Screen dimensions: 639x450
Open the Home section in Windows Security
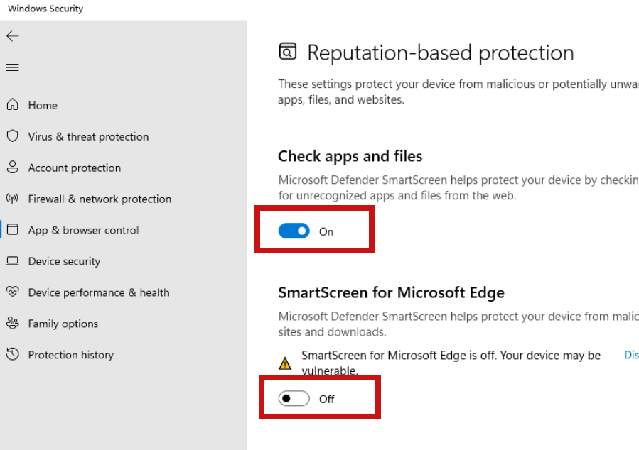(x=43, y=105)
